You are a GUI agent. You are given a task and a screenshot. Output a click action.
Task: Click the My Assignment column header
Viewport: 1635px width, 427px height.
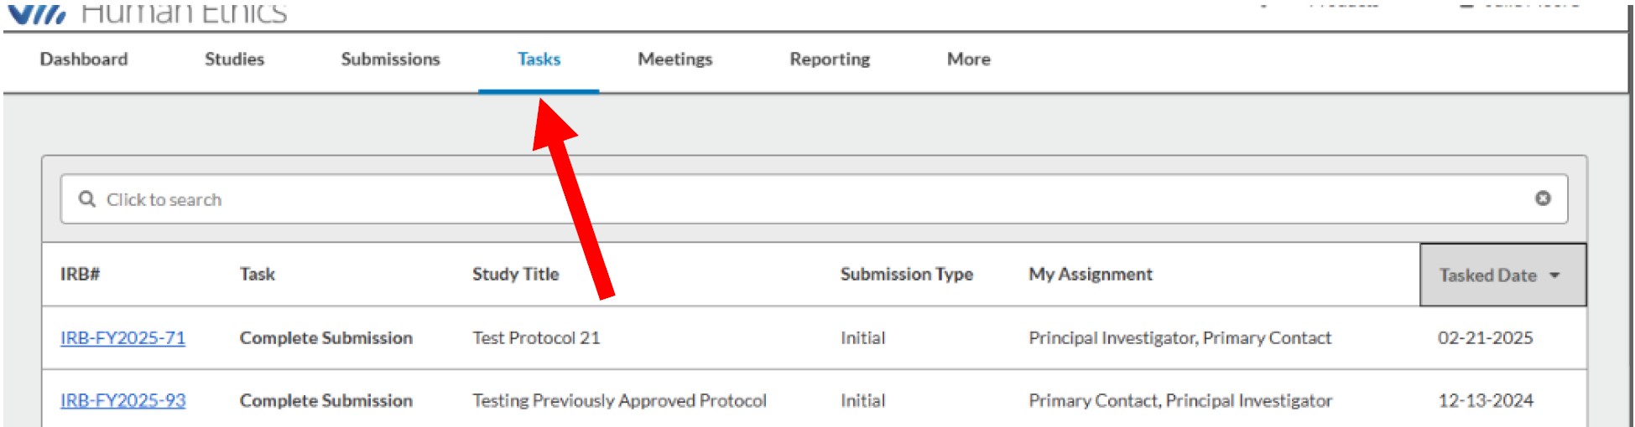(x=1091, y=275)
